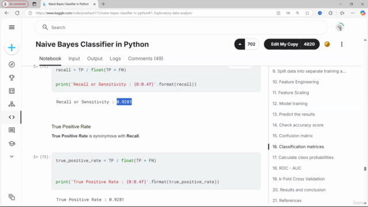Expand the sidebar More chevron

[x=11, y=156]
